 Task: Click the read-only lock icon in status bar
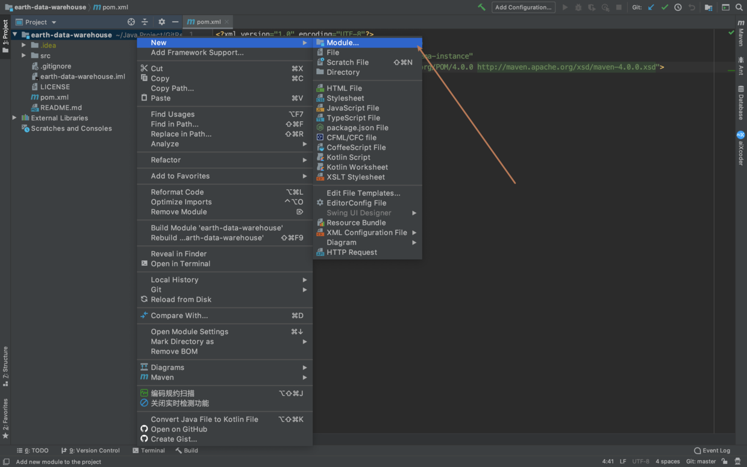point(725,461)
